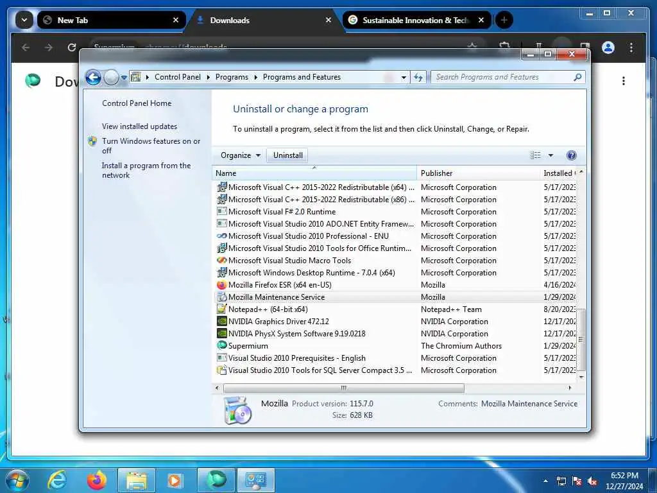Open the tab search dropdown in browser
This screenshot has width=657, height=493.
point(24,20)
